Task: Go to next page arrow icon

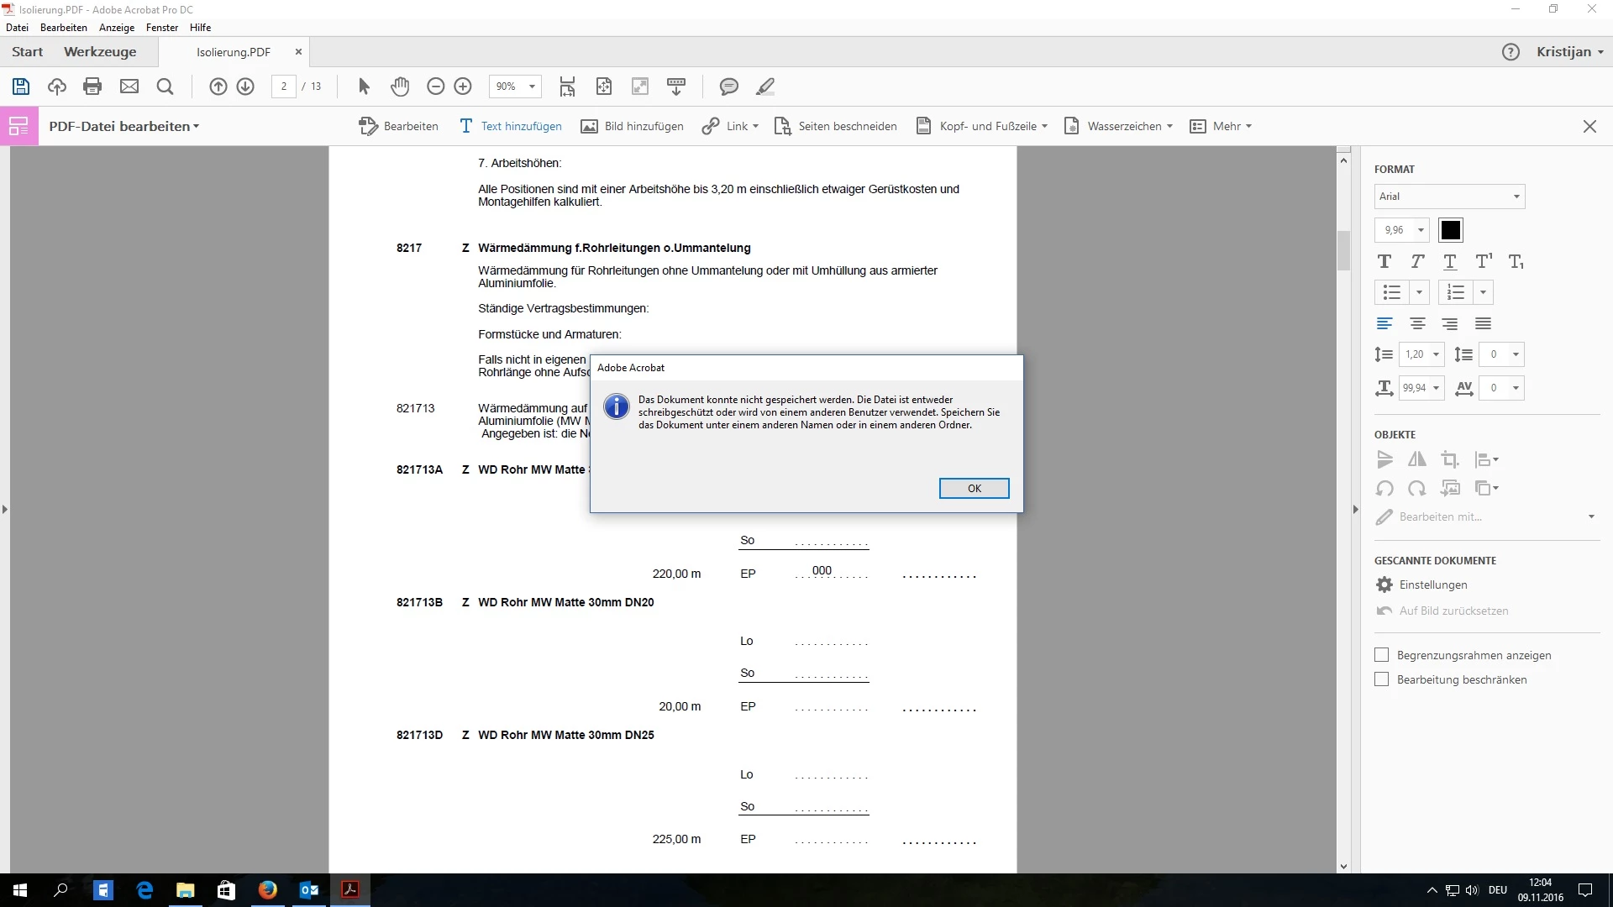Action: point(245,87)
